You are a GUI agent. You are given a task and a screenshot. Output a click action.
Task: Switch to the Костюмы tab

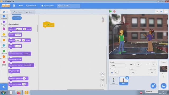pyautogui.click(x=17, y=12)
